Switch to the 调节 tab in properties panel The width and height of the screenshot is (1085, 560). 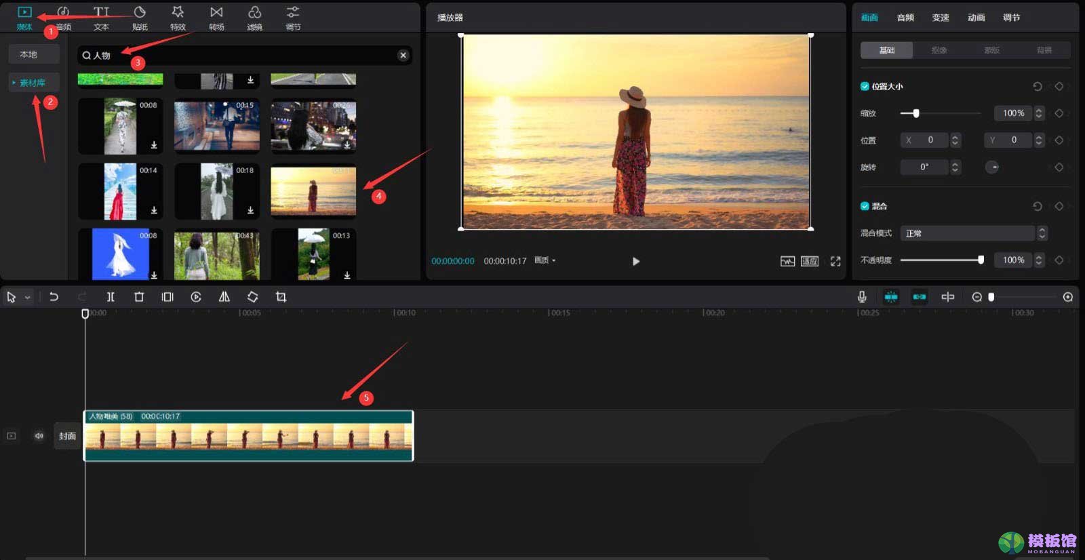(x=1012, y=18)
